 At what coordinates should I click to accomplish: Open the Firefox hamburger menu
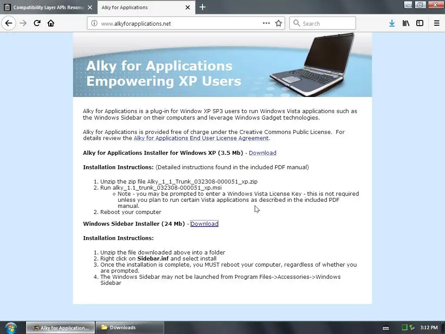[x=437, y=23]
